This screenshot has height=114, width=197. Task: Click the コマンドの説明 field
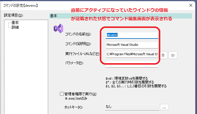coord(132,45)
